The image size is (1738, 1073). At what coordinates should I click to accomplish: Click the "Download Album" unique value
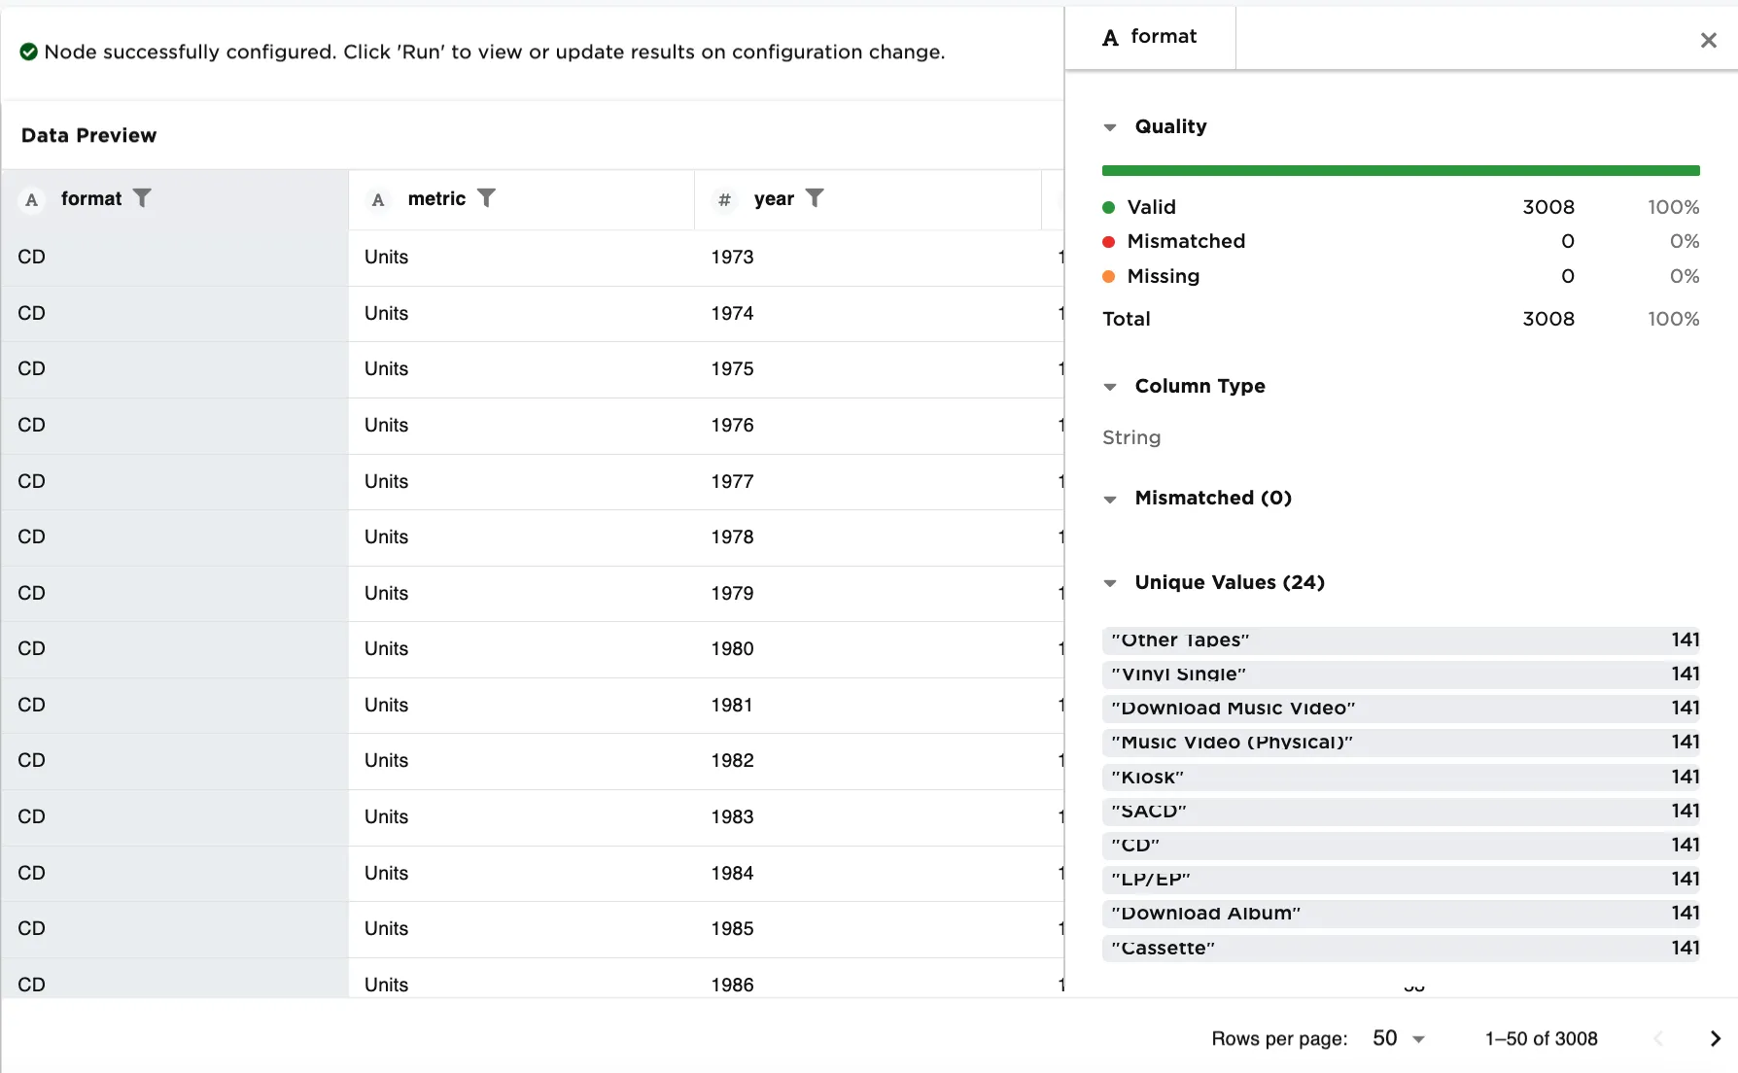pos(1400,913)
